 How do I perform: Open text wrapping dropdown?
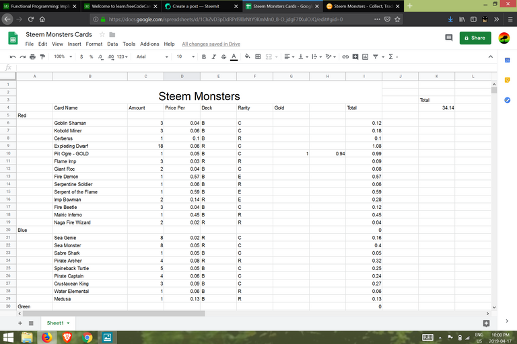pos(316,57)
